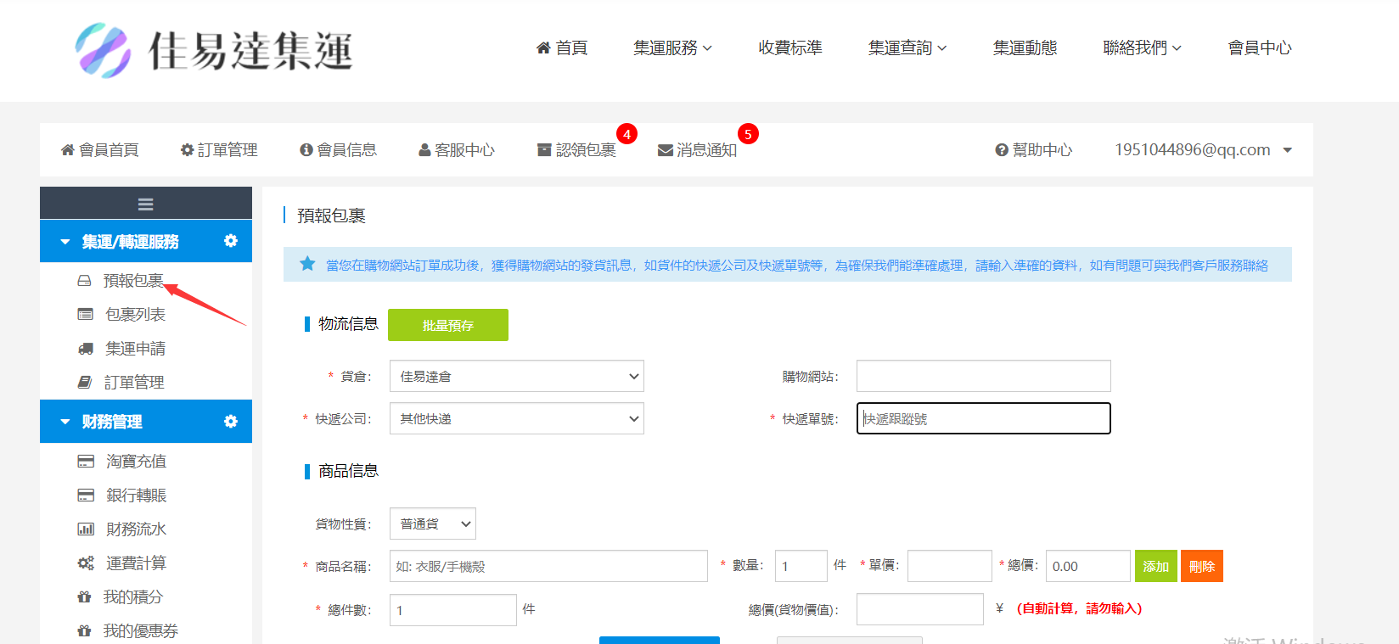Image resolution: width=1399 pixels, height=644 pixels.
Task: Click the truck icon beside 集運申請
Action: (x=85, y=348)
